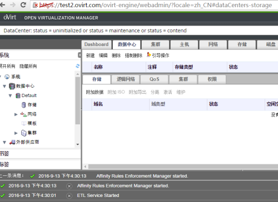Refresh the system tree with the refresh icon
This screenshot has width=278, height=202.
(x=78, y=66)
